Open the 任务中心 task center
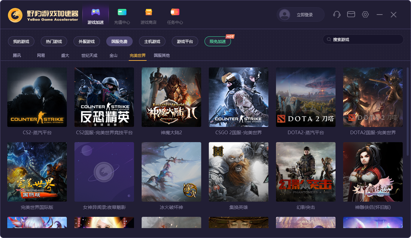Screen dimensions: 411x238 pyautogui.click(x=175, y=16)
